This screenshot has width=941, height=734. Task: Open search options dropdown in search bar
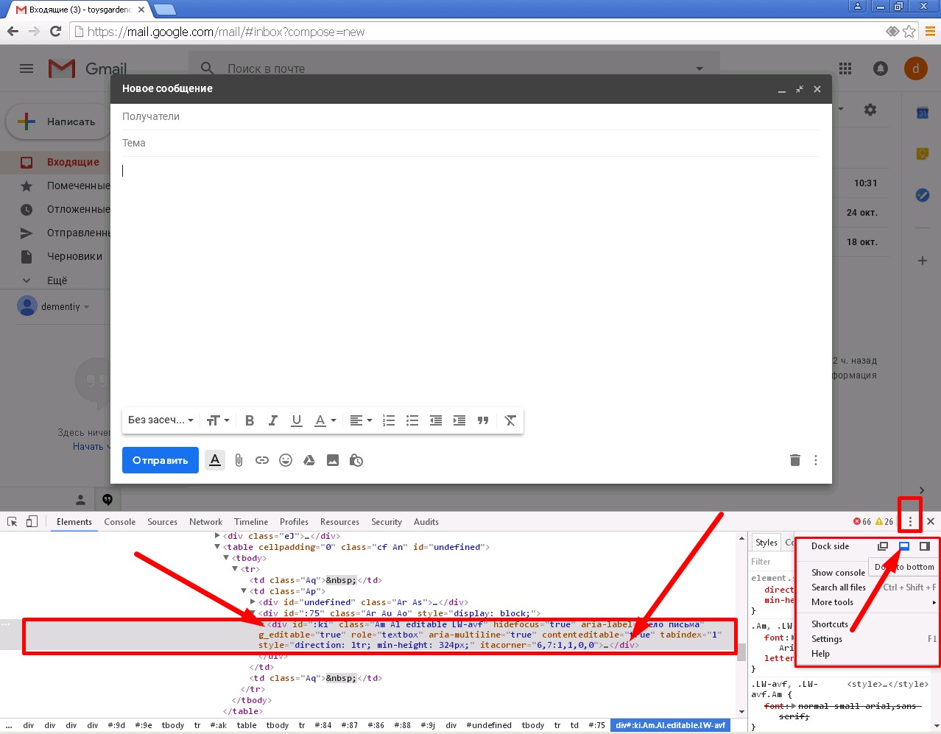699,68
